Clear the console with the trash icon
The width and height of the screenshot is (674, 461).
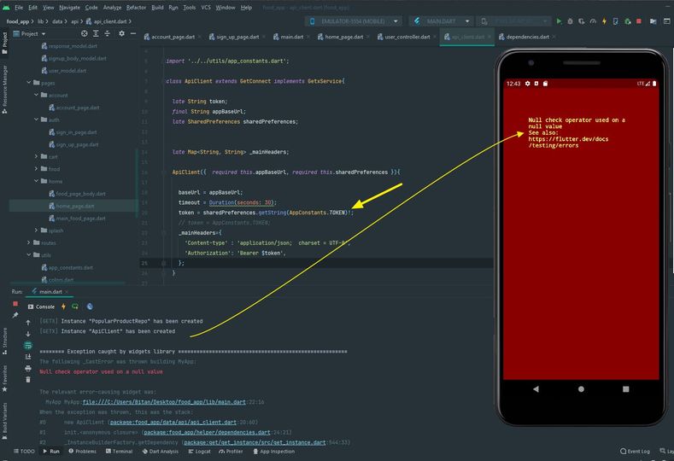[28, 379]
